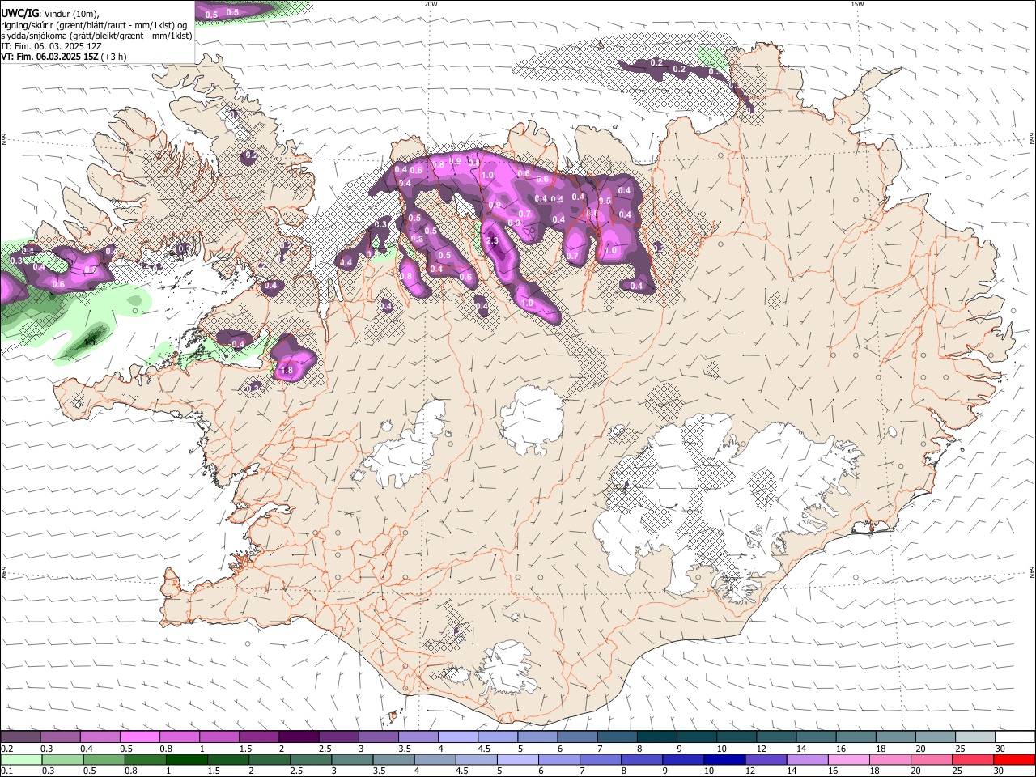
Task: Click the 'slydda/snjókoma (grátt/bleikt/grænt - mm/1klst)' line
Action: (96, 36)
